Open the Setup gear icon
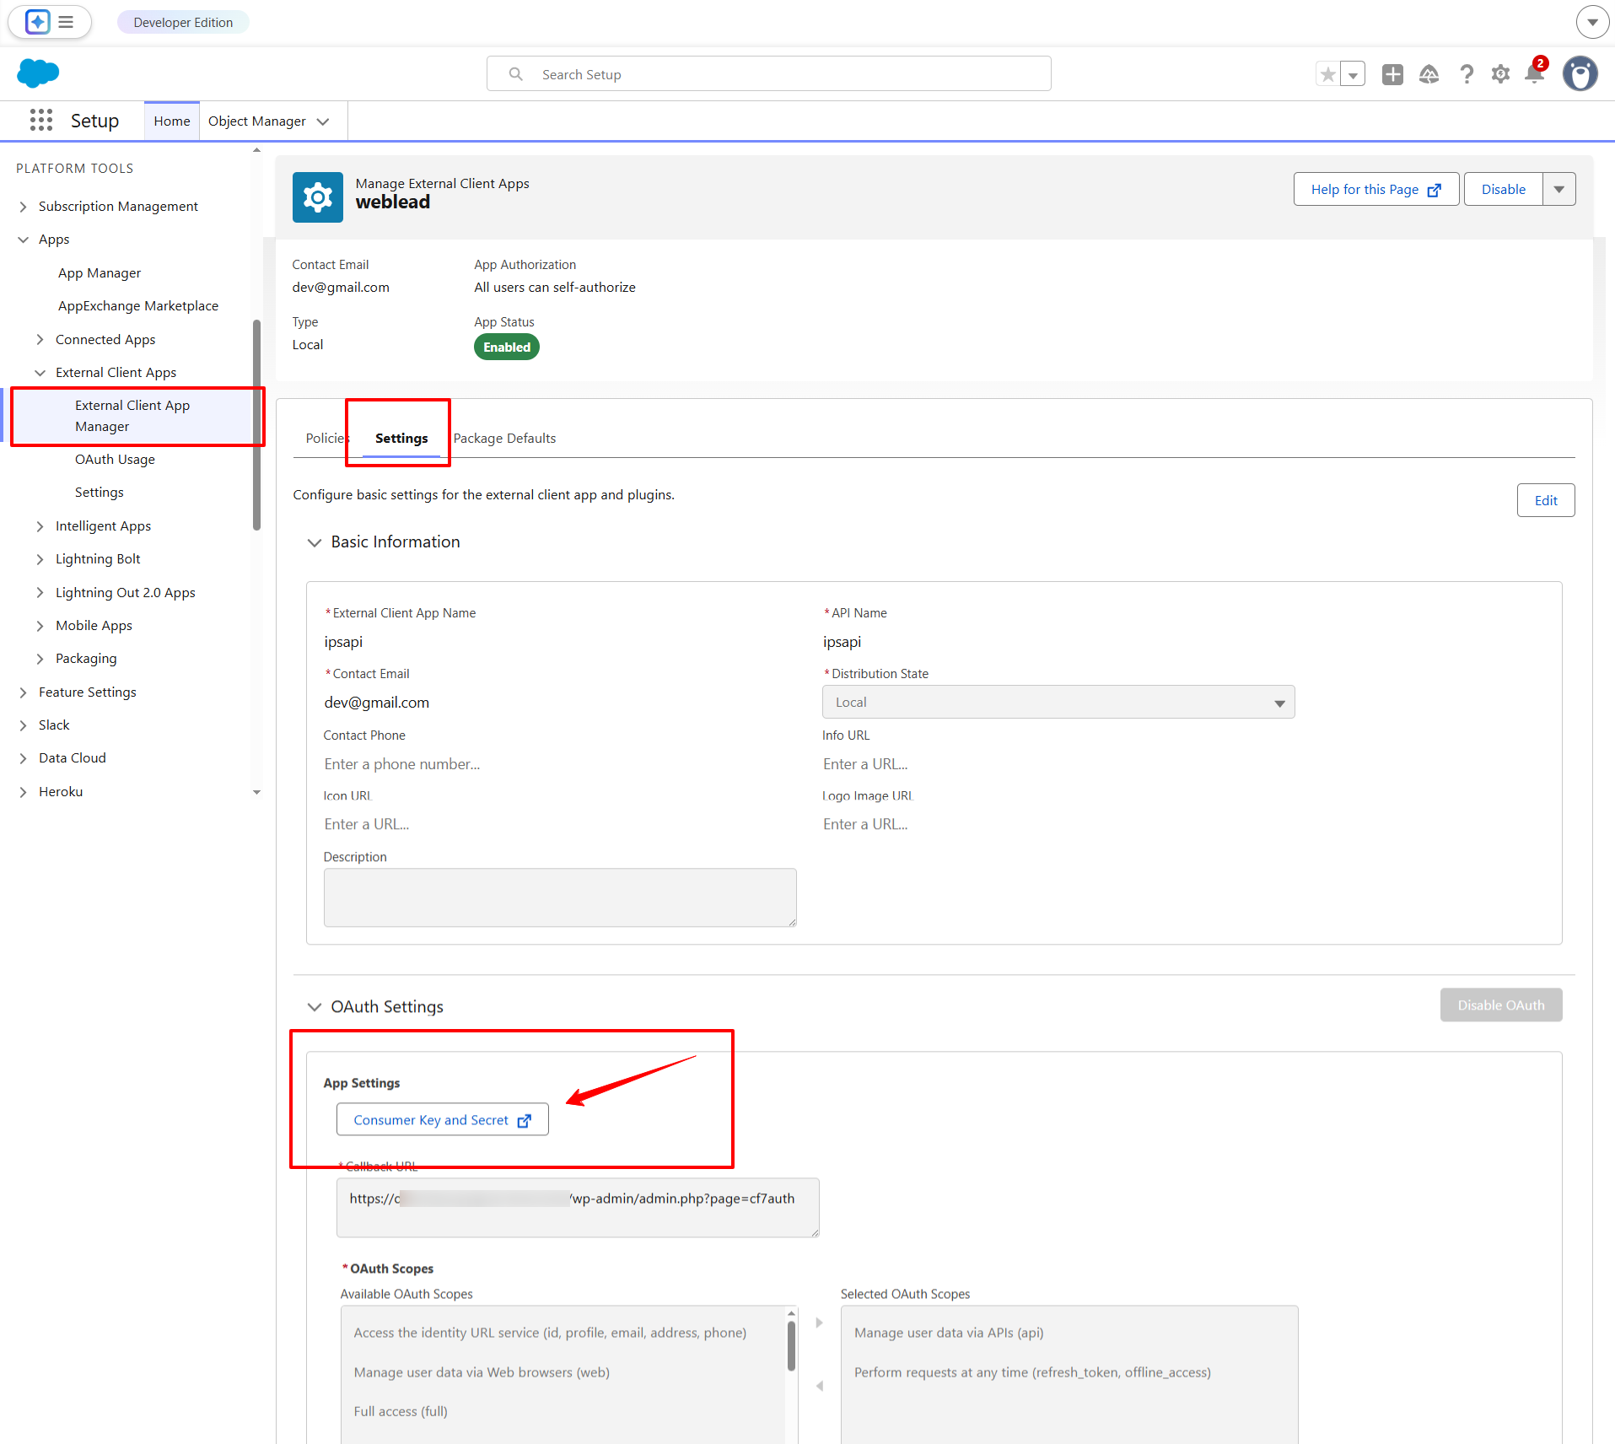Viewport: 1615px width, 1444px height. click(1500, 74)
